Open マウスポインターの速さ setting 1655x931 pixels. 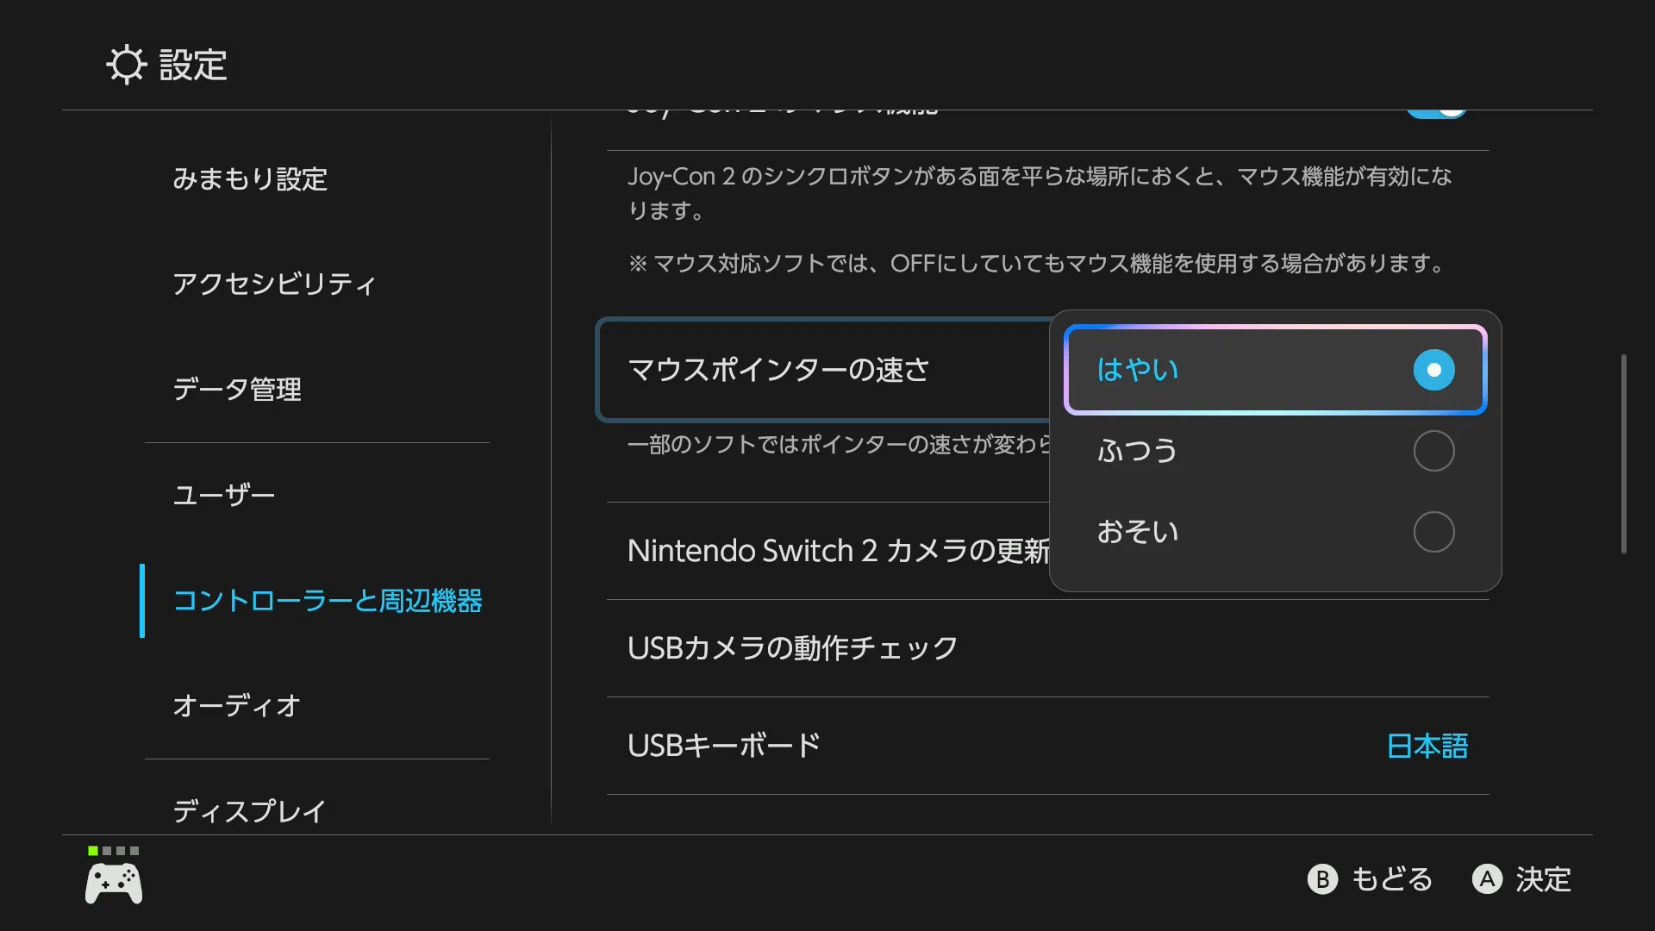[823, 370]
